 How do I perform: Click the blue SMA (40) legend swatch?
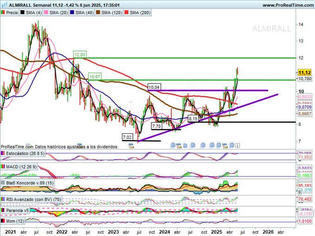(72, 12)
